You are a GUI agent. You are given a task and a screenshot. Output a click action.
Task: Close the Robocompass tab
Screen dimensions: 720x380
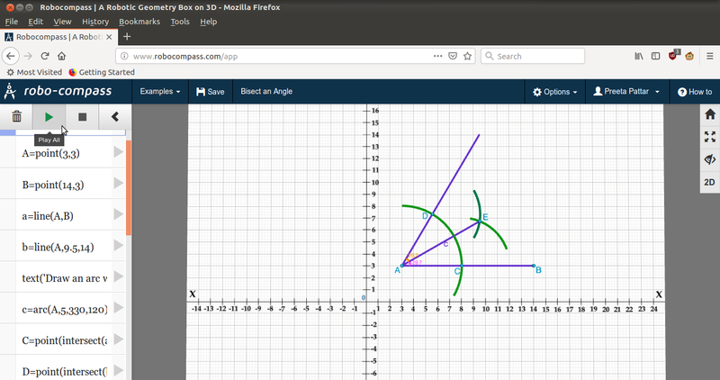pyautogui.click(x=109, y=37)
